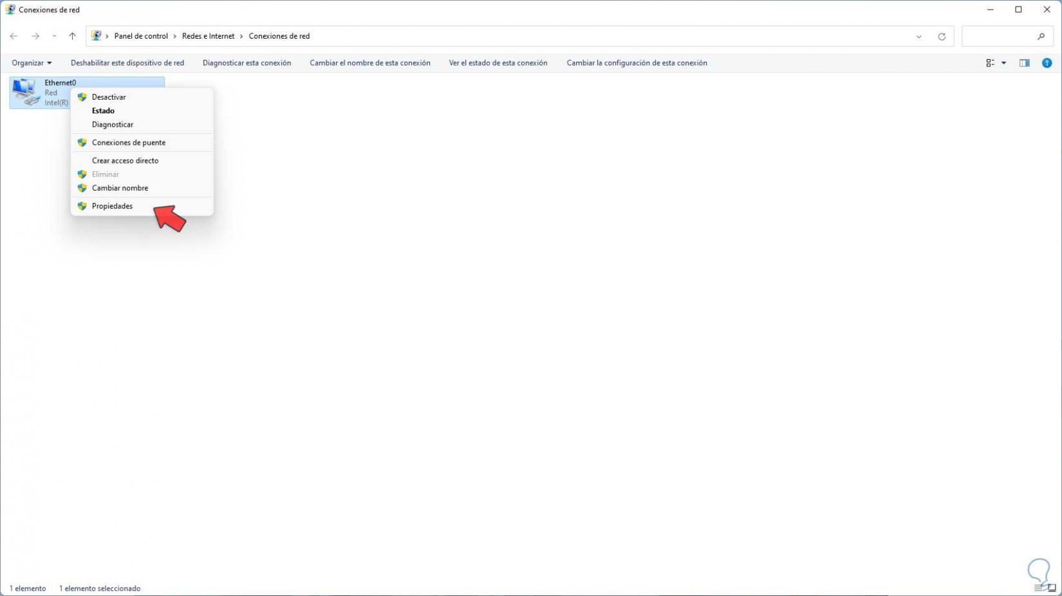The image size is (1062, 596).
Task: Go forward with the right arrow
Action: (x=35, y=36)
